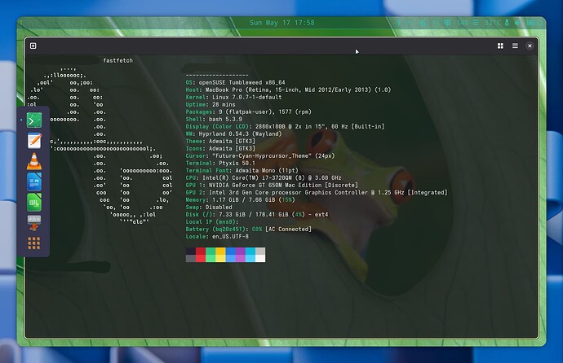Click the WM line: Hyprland 0.54.3 (Wayland)
Screen dimensions: 563x363
click(x=233, y=134)
